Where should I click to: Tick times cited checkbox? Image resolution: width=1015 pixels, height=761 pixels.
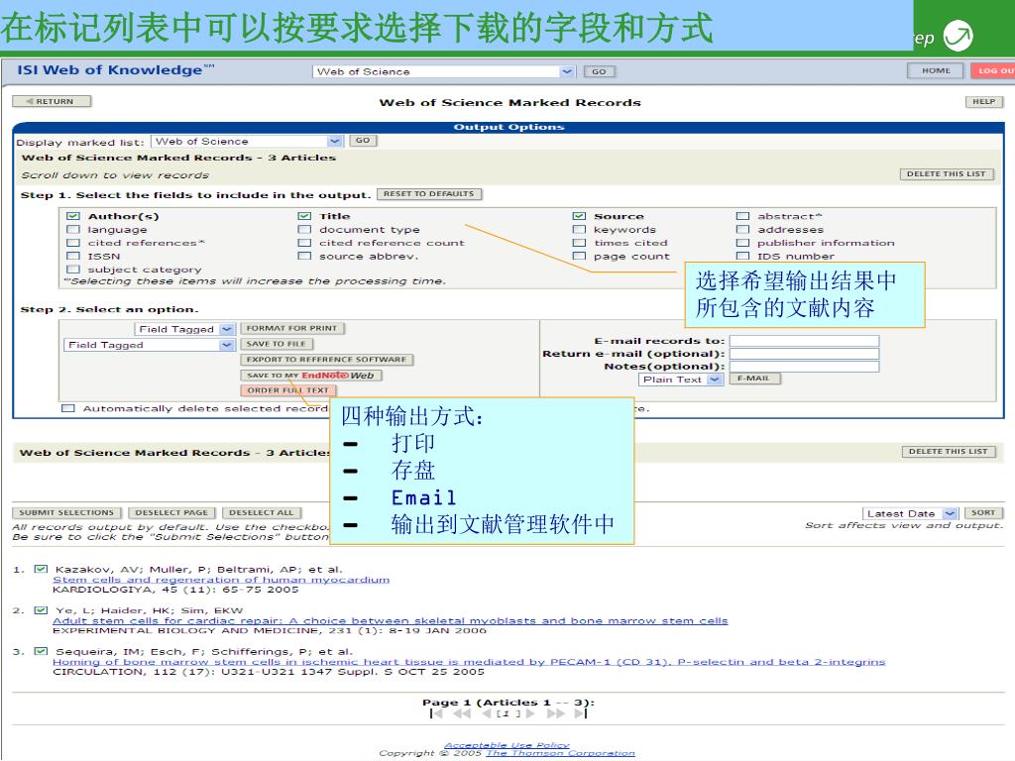[x=579, y=243]
